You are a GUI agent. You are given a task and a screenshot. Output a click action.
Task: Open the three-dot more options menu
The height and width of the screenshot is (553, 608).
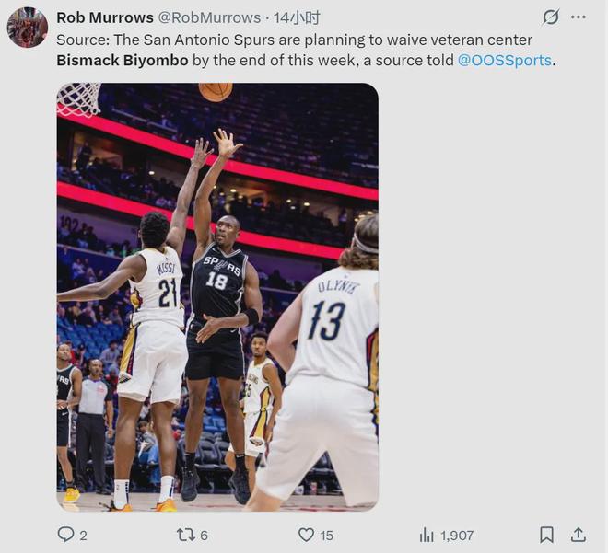[x=579, y=17]
